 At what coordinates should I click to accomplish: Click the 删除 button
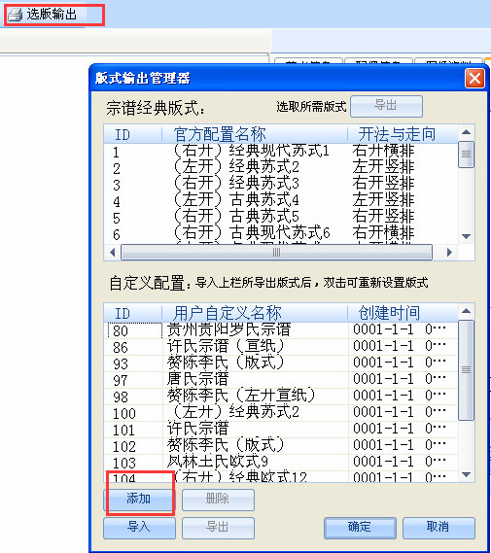pyautogui.click(x=218, y=499)
